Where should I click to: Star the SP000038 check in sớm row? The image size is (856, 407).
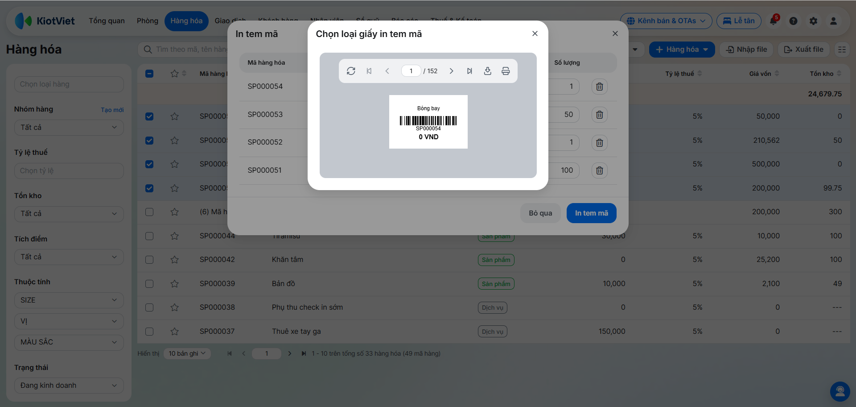tap(174, 307)
